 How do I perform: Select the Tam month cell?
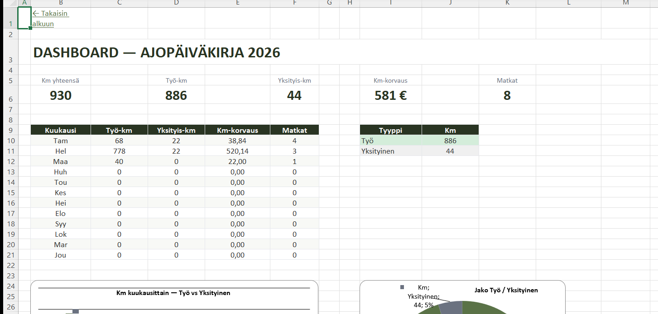point(61,141)
